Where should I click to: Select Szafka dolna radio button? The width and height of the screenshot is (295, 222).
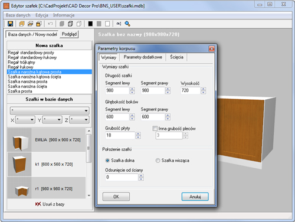[x=107, y=161]
